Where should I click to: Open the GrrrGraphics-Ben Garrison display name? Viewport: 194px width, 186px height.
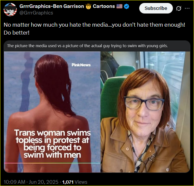point(52,6)
